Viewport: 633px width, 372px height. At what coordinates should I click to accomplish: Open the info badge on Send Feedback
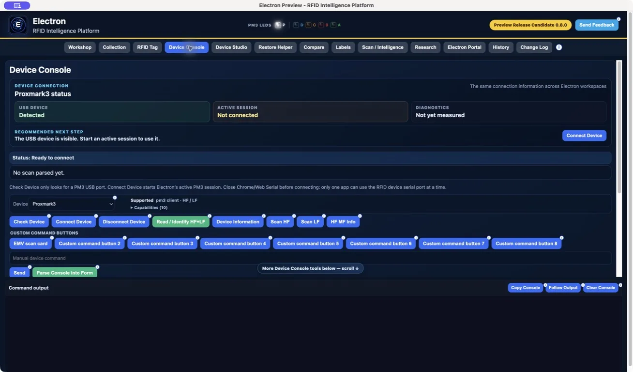tap(618, 19)
